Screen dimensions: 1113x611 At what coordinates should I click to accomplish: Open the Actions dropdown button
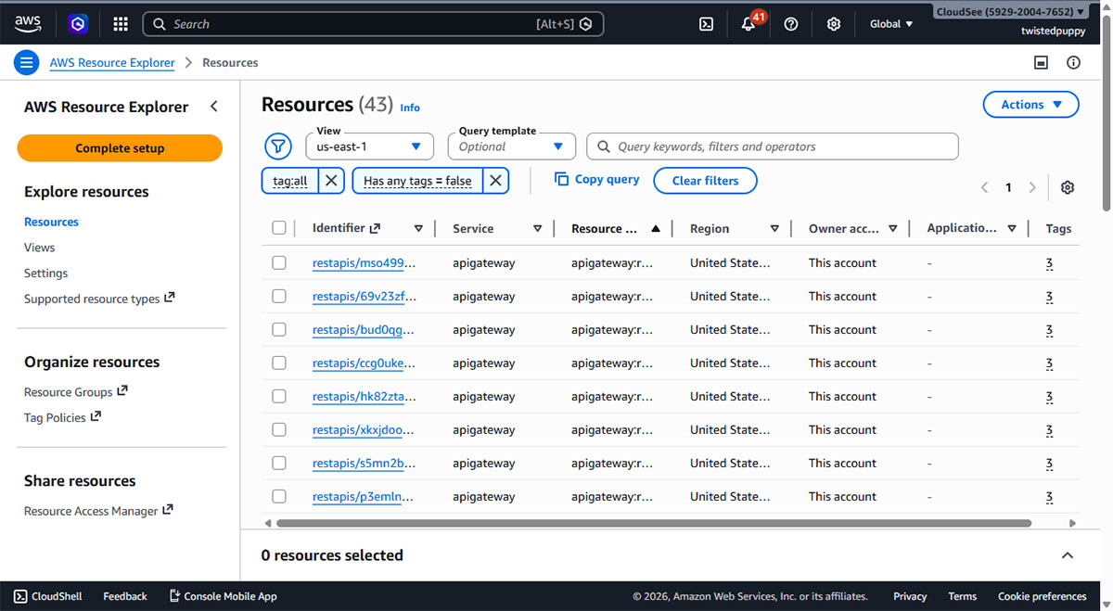[1030, 105]
